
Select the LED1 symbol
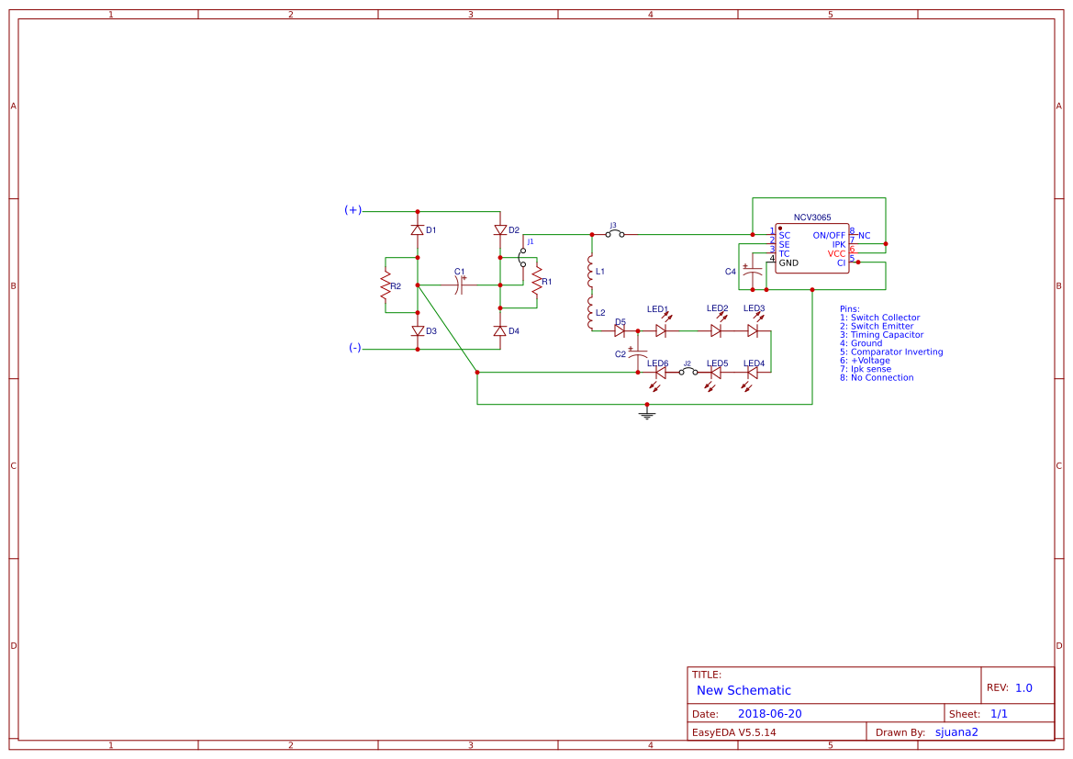click(x=660, y=330)
